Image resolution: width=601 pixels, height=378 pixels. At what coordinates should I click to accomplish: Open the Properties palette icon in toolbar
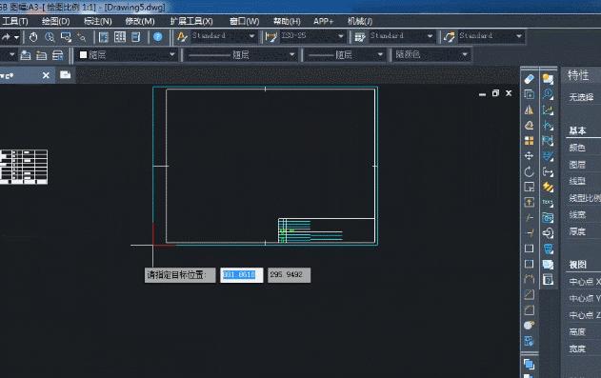(x=104, y=37)
